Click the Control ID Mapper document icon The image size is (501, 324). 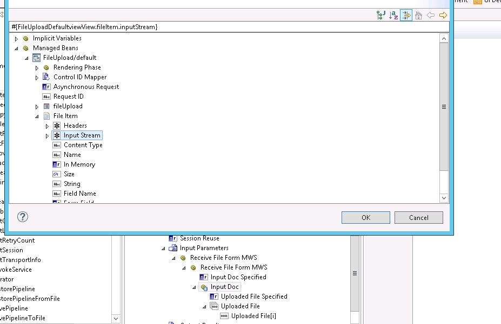46,77
